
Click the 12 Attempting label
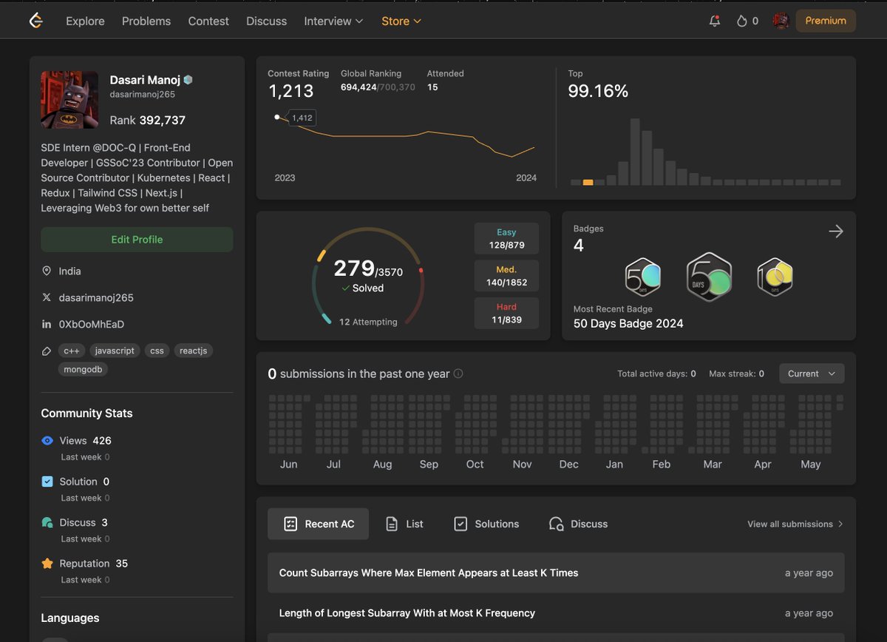click(x=368, y=322)
